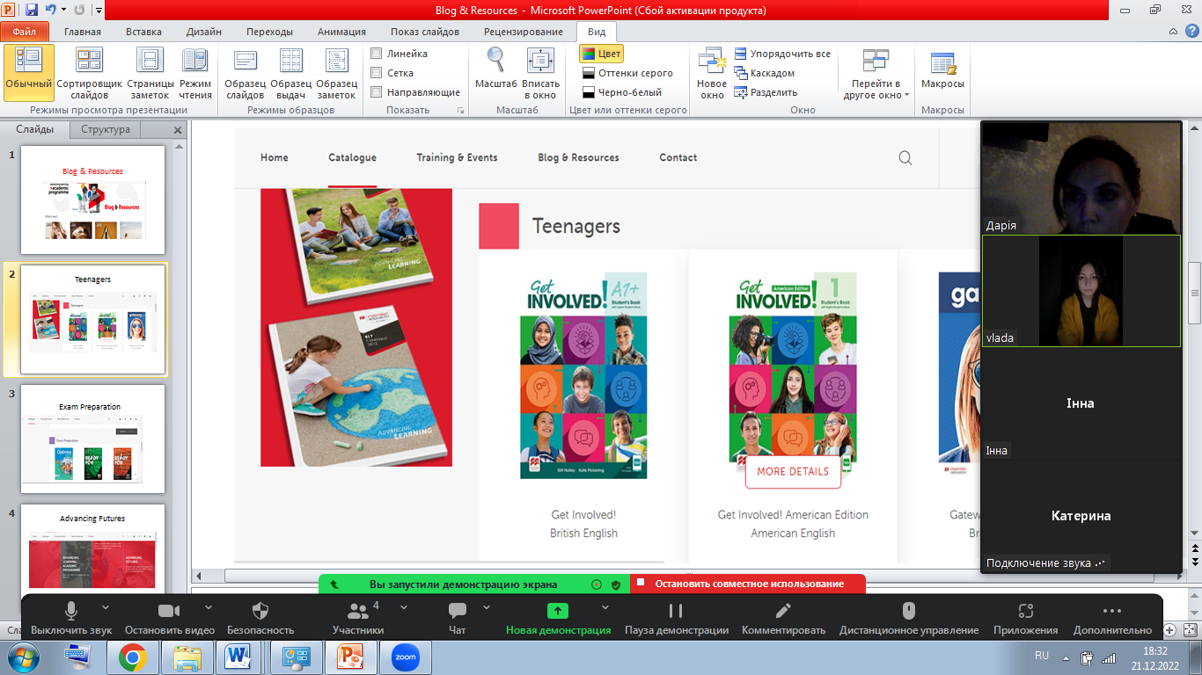This screenshot has width=1202, height=675.
Task: Select Color mode (Цвет)
Action: coord(602,54)
